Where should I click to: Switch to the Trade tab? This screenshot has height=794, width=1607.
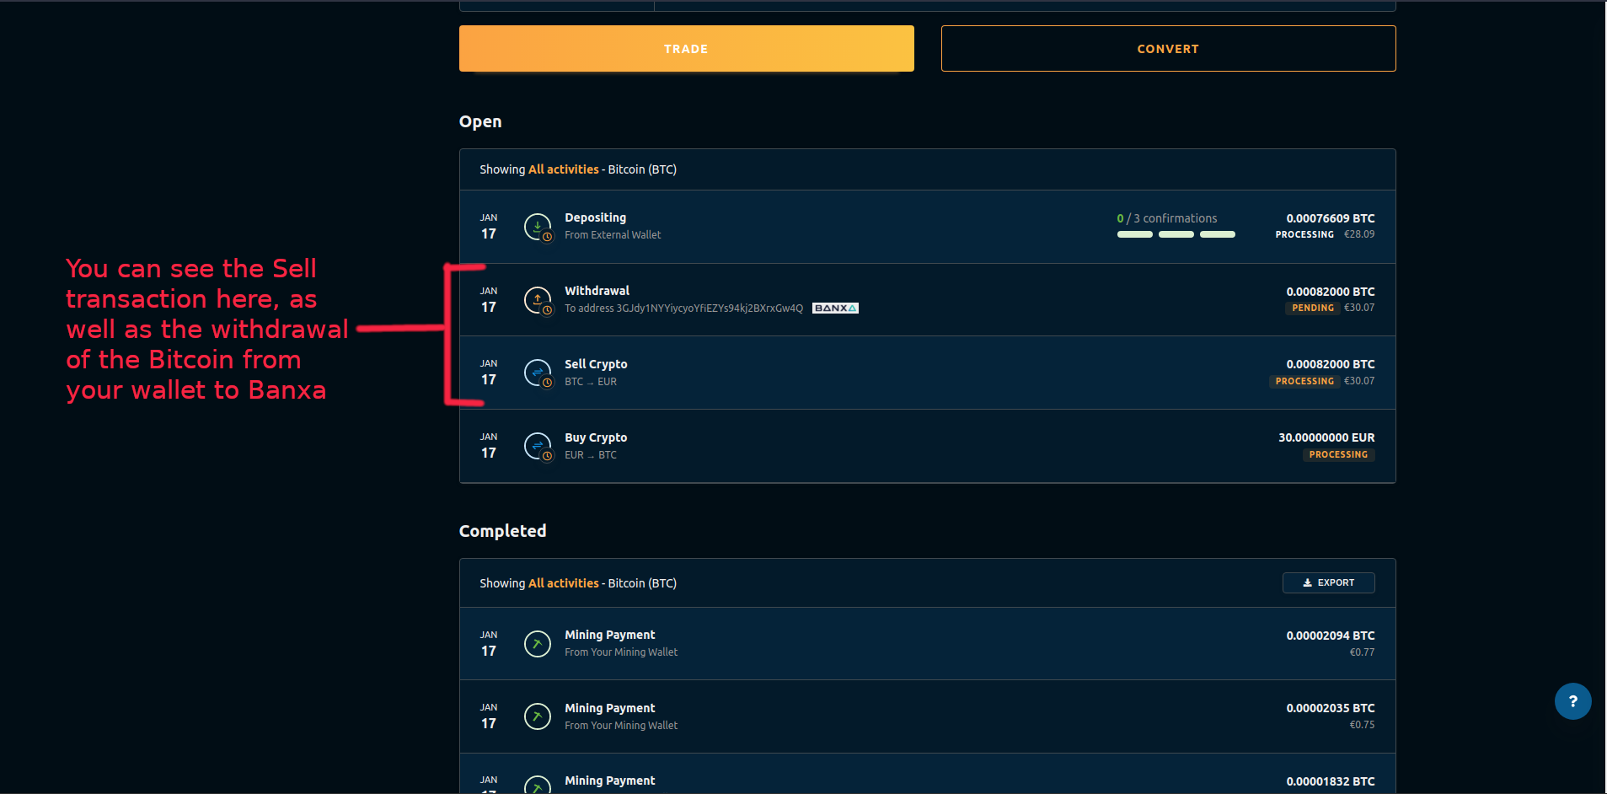coord(685,48)
